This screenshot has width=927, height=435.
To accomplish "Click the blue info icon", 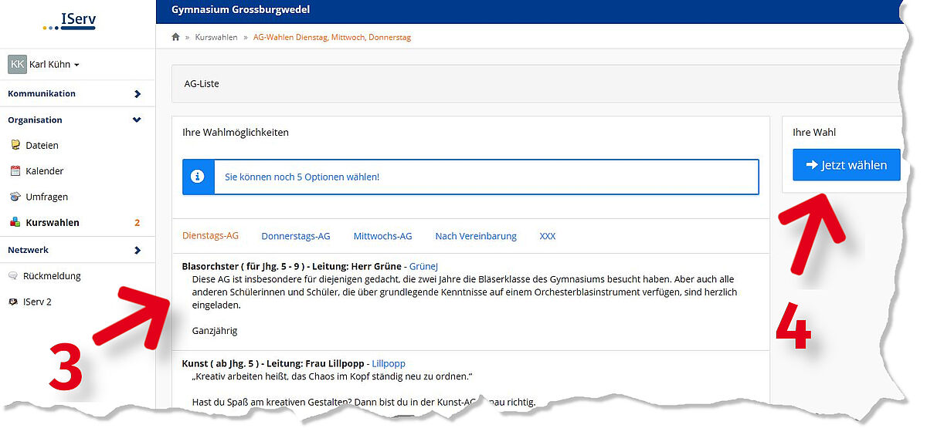I will 198,177.
